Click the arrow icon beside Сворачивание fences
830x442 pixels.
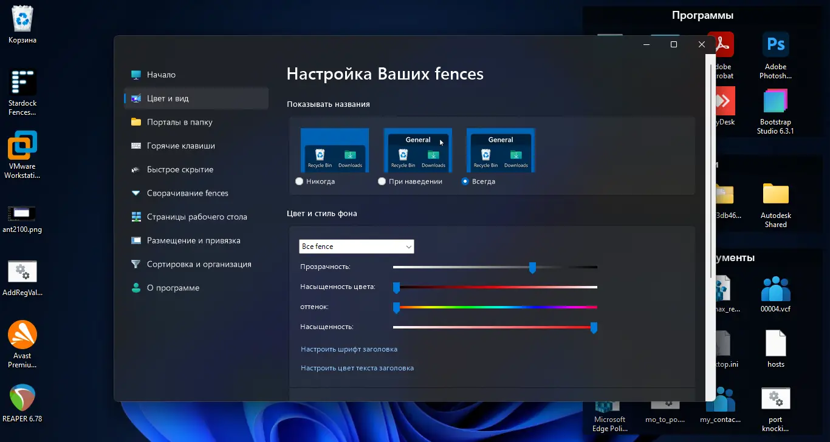click(x=136, y=193)
